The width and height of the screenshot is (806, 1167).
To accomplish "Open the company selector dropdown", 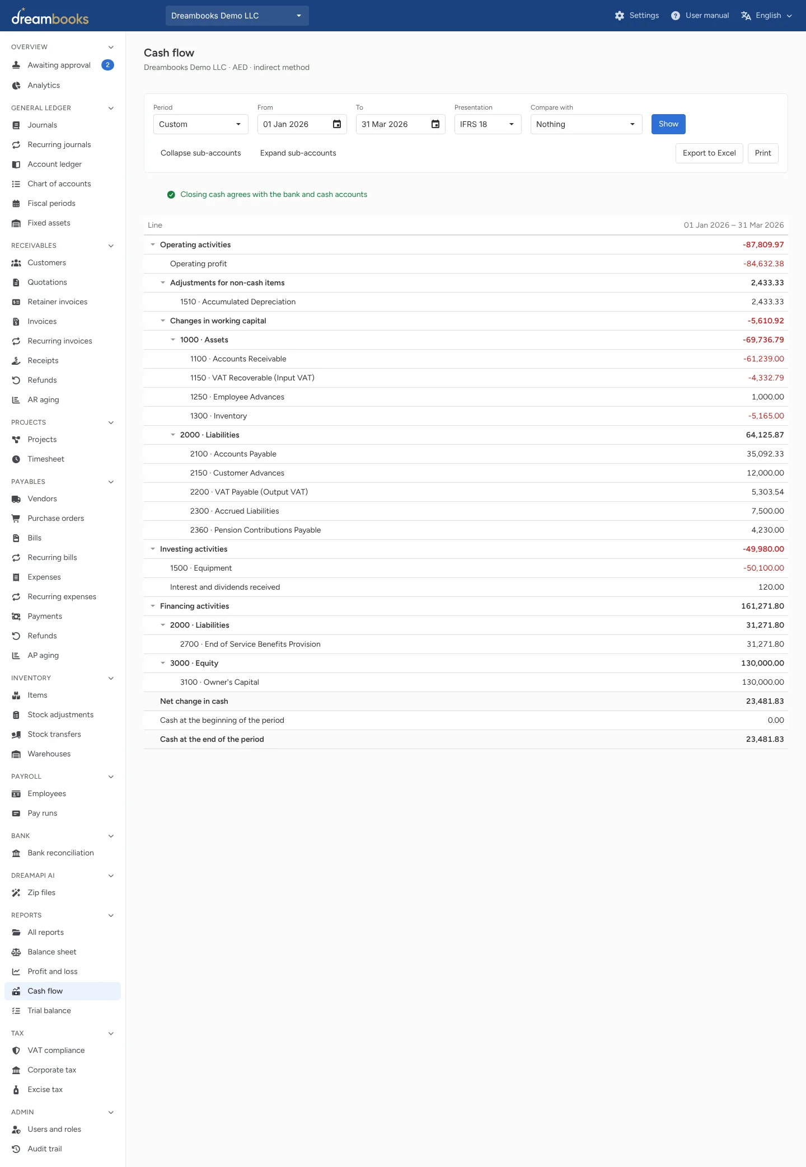I will pos(237,16).
